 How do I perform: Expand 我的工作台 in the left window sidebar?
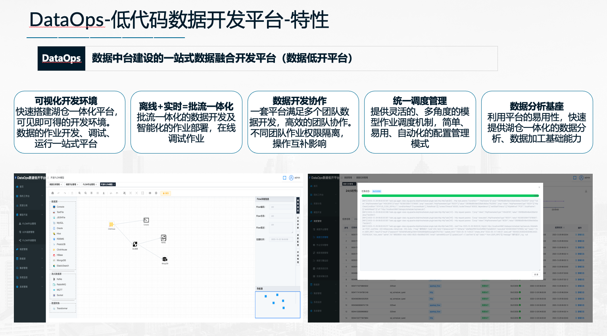[30, 196]
